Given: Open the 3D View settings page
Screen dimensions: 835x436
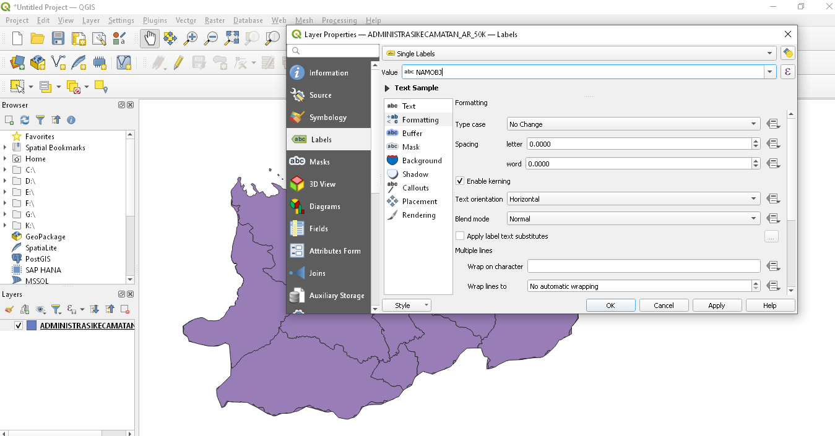Looking at the screenshot, I should [322, 184].
